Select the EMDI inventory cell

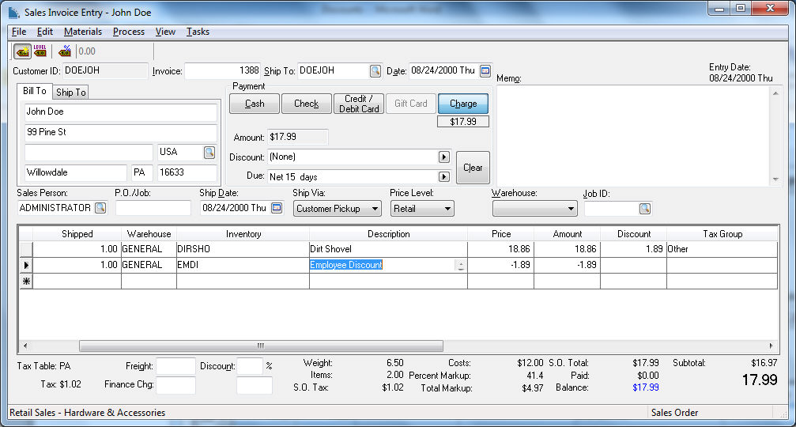[243, 265]
